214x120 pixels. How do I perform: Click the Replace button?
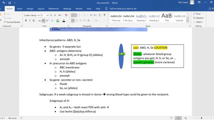[198, 18]
